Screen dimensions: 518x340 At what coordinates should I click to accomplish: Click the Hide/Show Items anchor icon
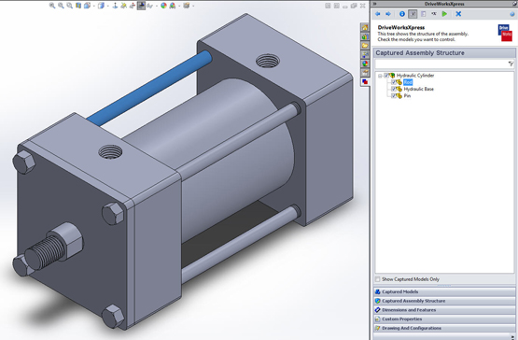pos(115,6)
